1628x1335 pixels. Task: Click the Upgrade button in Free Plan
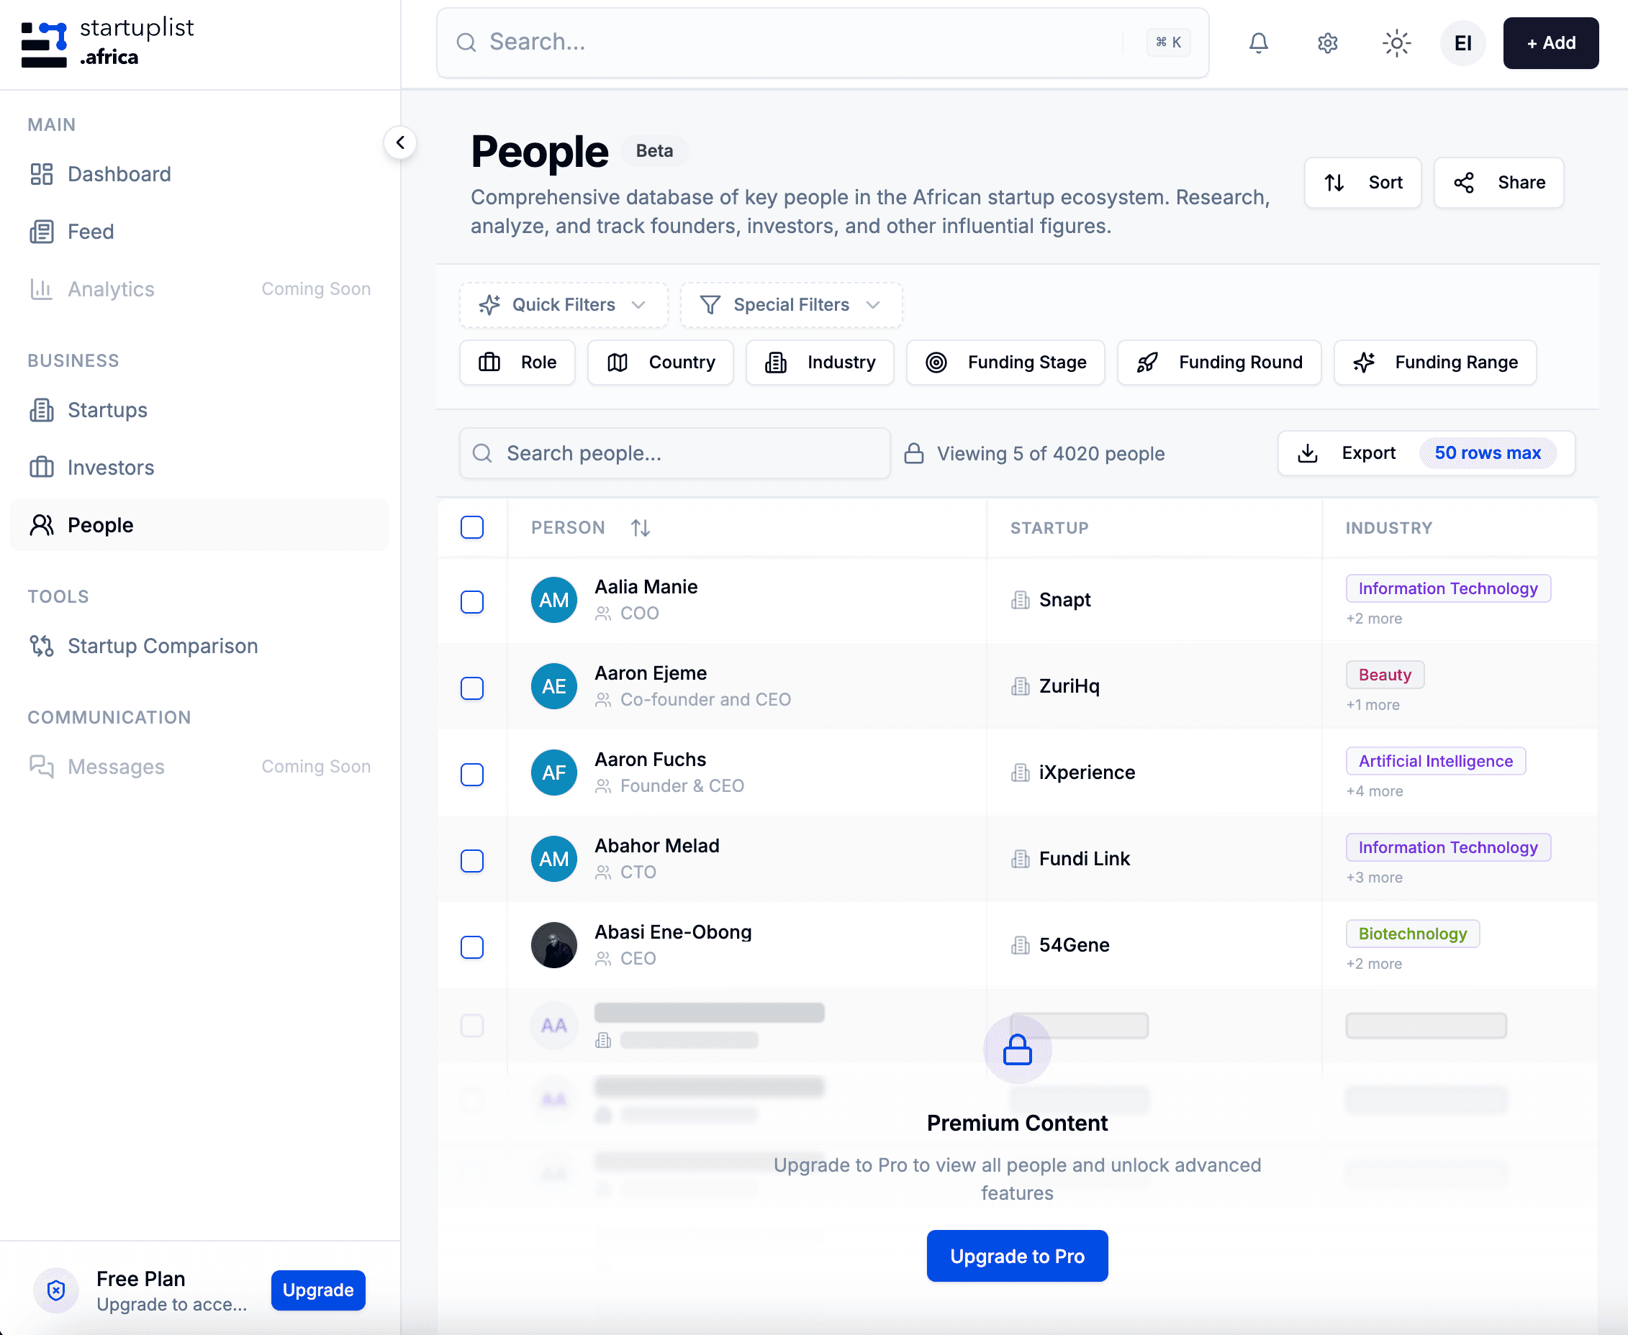tap(317, 1290)
